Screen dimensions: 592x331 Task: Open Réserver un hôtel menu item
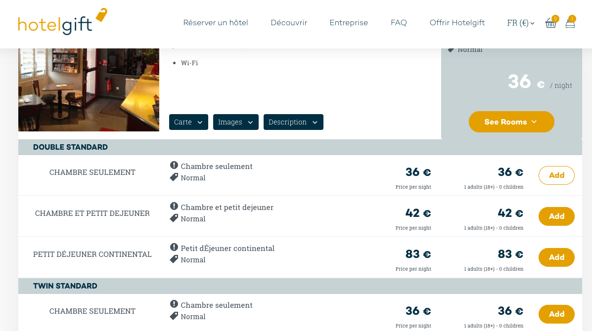coord(216,23)
